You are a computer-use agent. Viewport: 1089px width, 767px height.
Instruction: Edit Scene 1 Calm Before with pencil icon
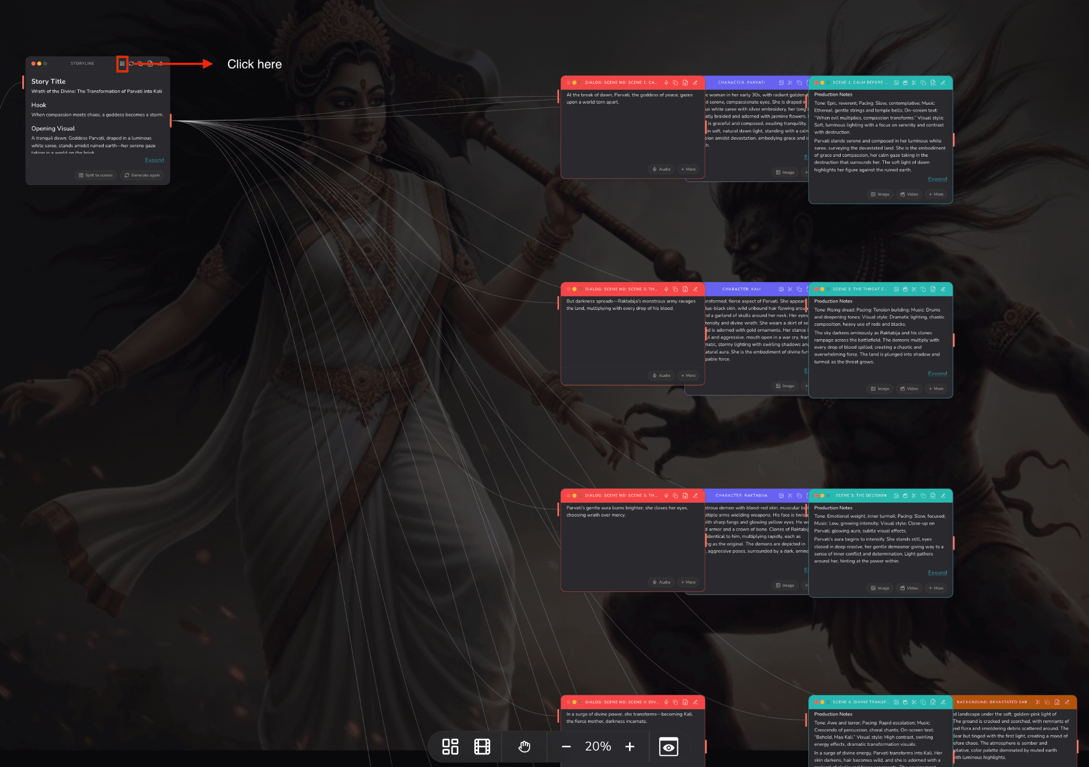coord(943,82)
